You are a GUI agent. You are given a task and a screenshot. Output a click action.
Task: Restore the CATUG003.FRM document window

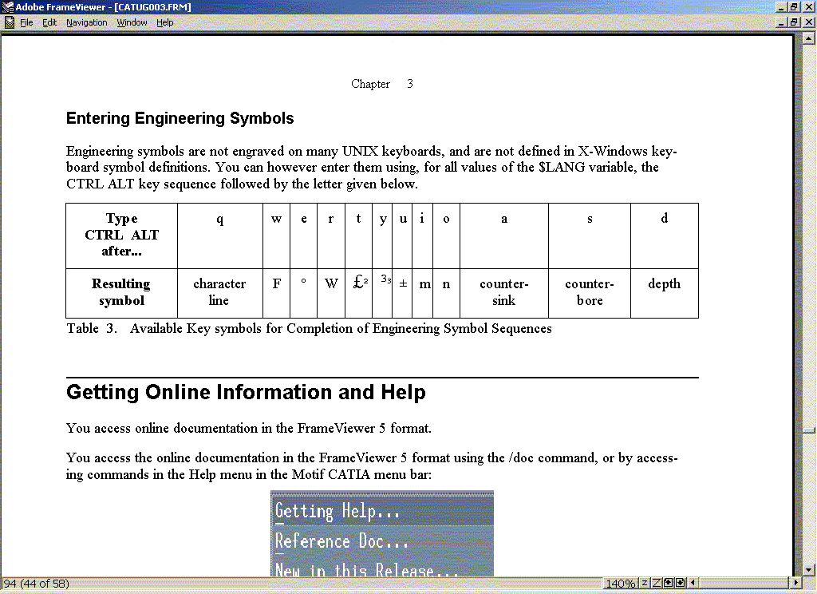pos(794,22)
